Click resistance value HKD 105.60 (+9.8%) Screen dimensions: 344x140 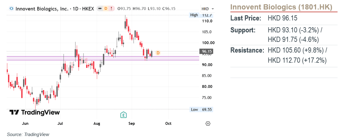(x=297, y=50)
